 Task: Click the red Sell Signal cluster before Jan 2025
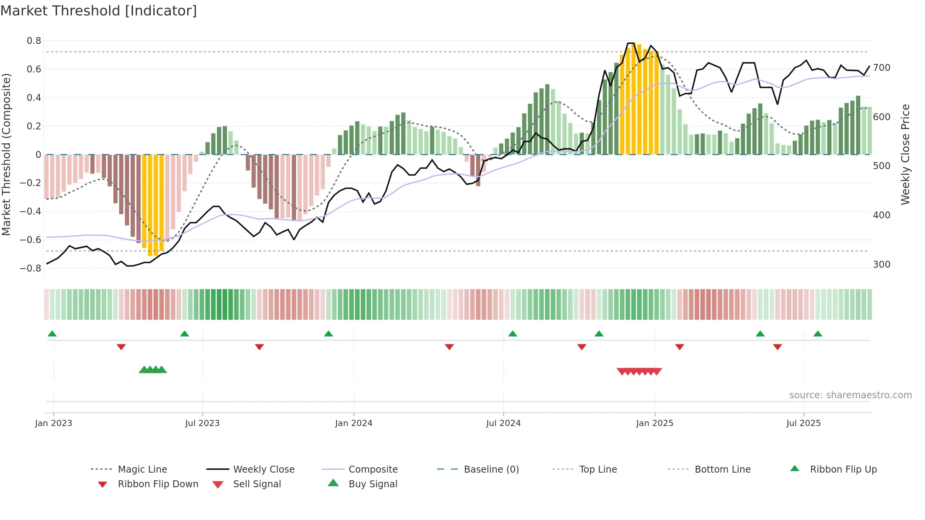pyautogui.click(x=639, y=372)
